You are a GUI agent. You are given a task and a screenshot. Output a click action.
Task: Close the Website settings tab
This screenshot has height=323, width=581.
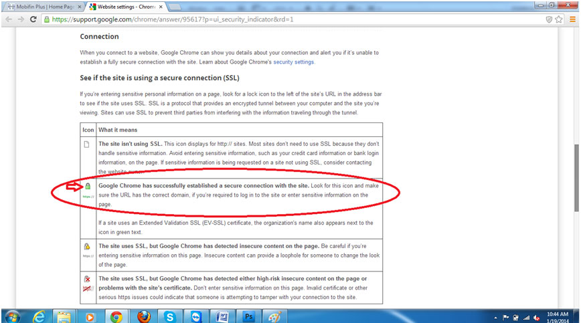tap(161, 7)
